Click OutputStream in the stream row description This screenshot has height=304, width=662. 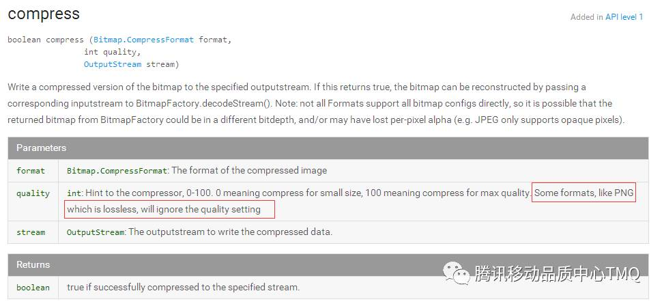click(96, 232)
